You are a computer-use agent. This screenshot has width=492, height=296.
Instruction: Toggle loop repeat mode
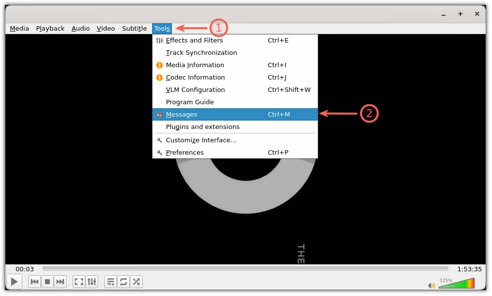(123, 282)
